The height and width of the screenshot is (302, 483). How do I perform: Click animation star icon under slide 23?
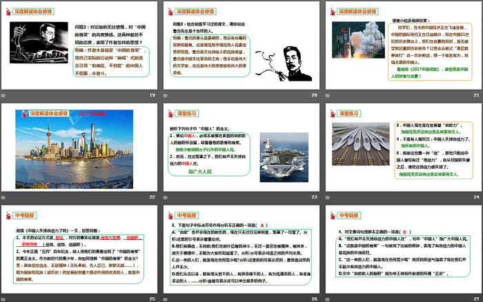[x=166, y=197]
